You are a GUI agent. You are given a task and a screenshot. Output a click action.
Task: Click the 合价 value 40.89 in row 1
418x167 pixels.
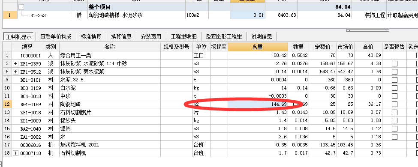[x=368, y=56]
